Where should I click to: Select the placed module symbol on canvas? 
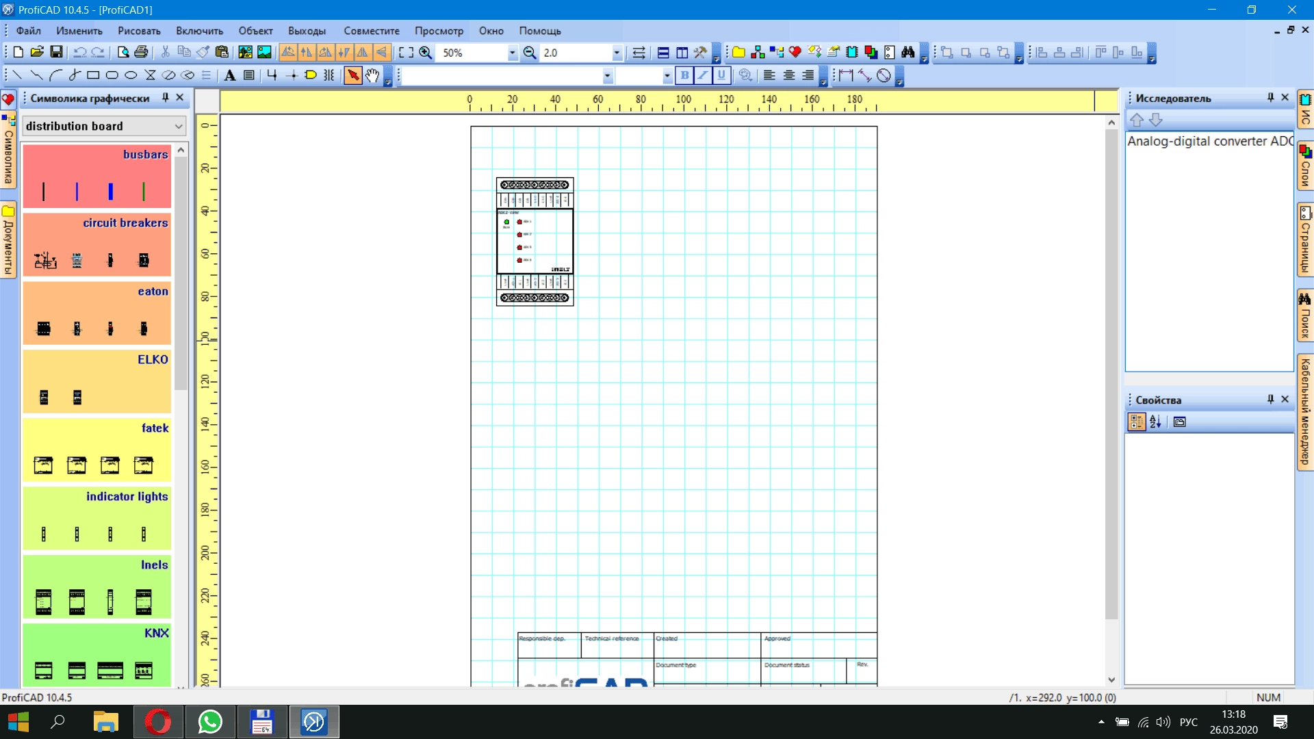coord(534,242)
